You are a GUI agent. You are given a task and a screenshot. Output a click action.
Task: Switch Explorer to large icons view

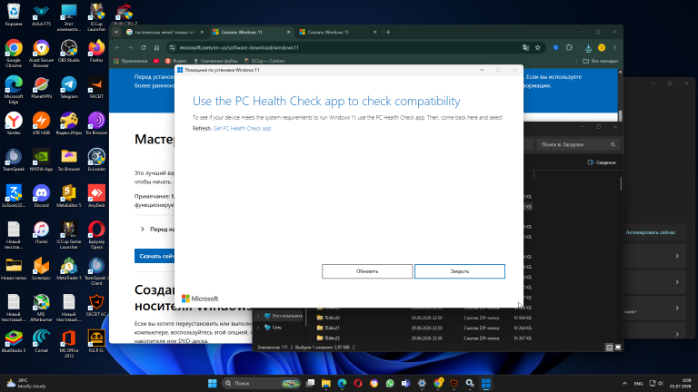pyautogui.click(x=618, y=348)
